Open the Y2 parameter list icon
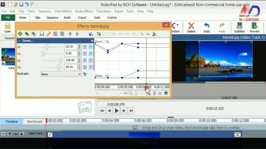This screenshot has height=149, width=266. (x=85, y=67)
